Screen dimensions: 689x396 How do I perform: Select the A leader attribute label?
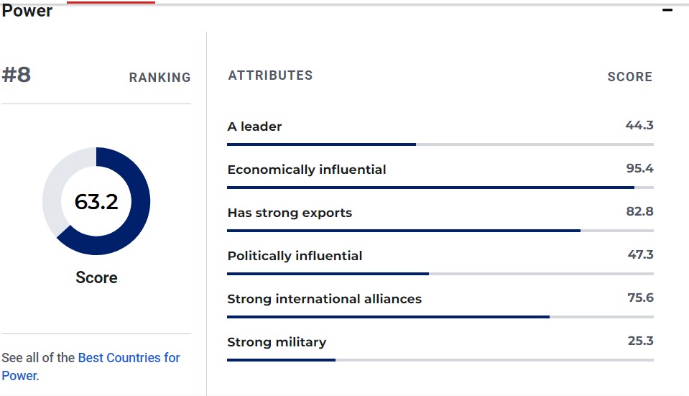pos(254,126)
